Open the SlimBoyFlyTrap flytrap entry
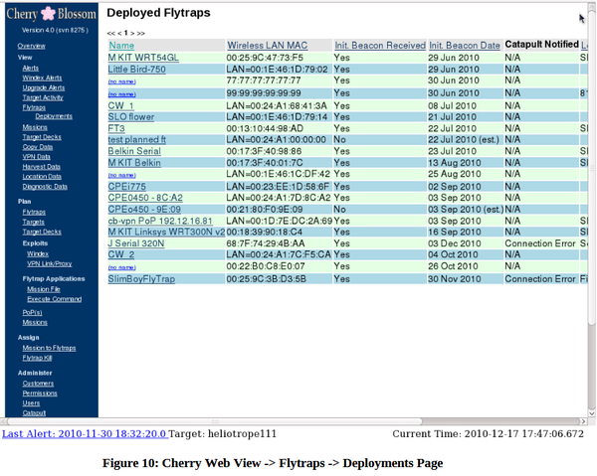Screen dimensions: 597x476 [141, 279]
